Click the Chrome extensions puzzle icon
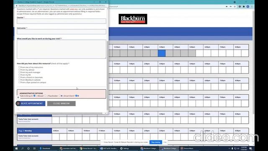This screenshot has width=268, height=151. [x=244, y=7]
